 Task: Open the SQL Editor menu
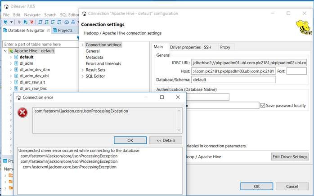(x=69, y=15)
